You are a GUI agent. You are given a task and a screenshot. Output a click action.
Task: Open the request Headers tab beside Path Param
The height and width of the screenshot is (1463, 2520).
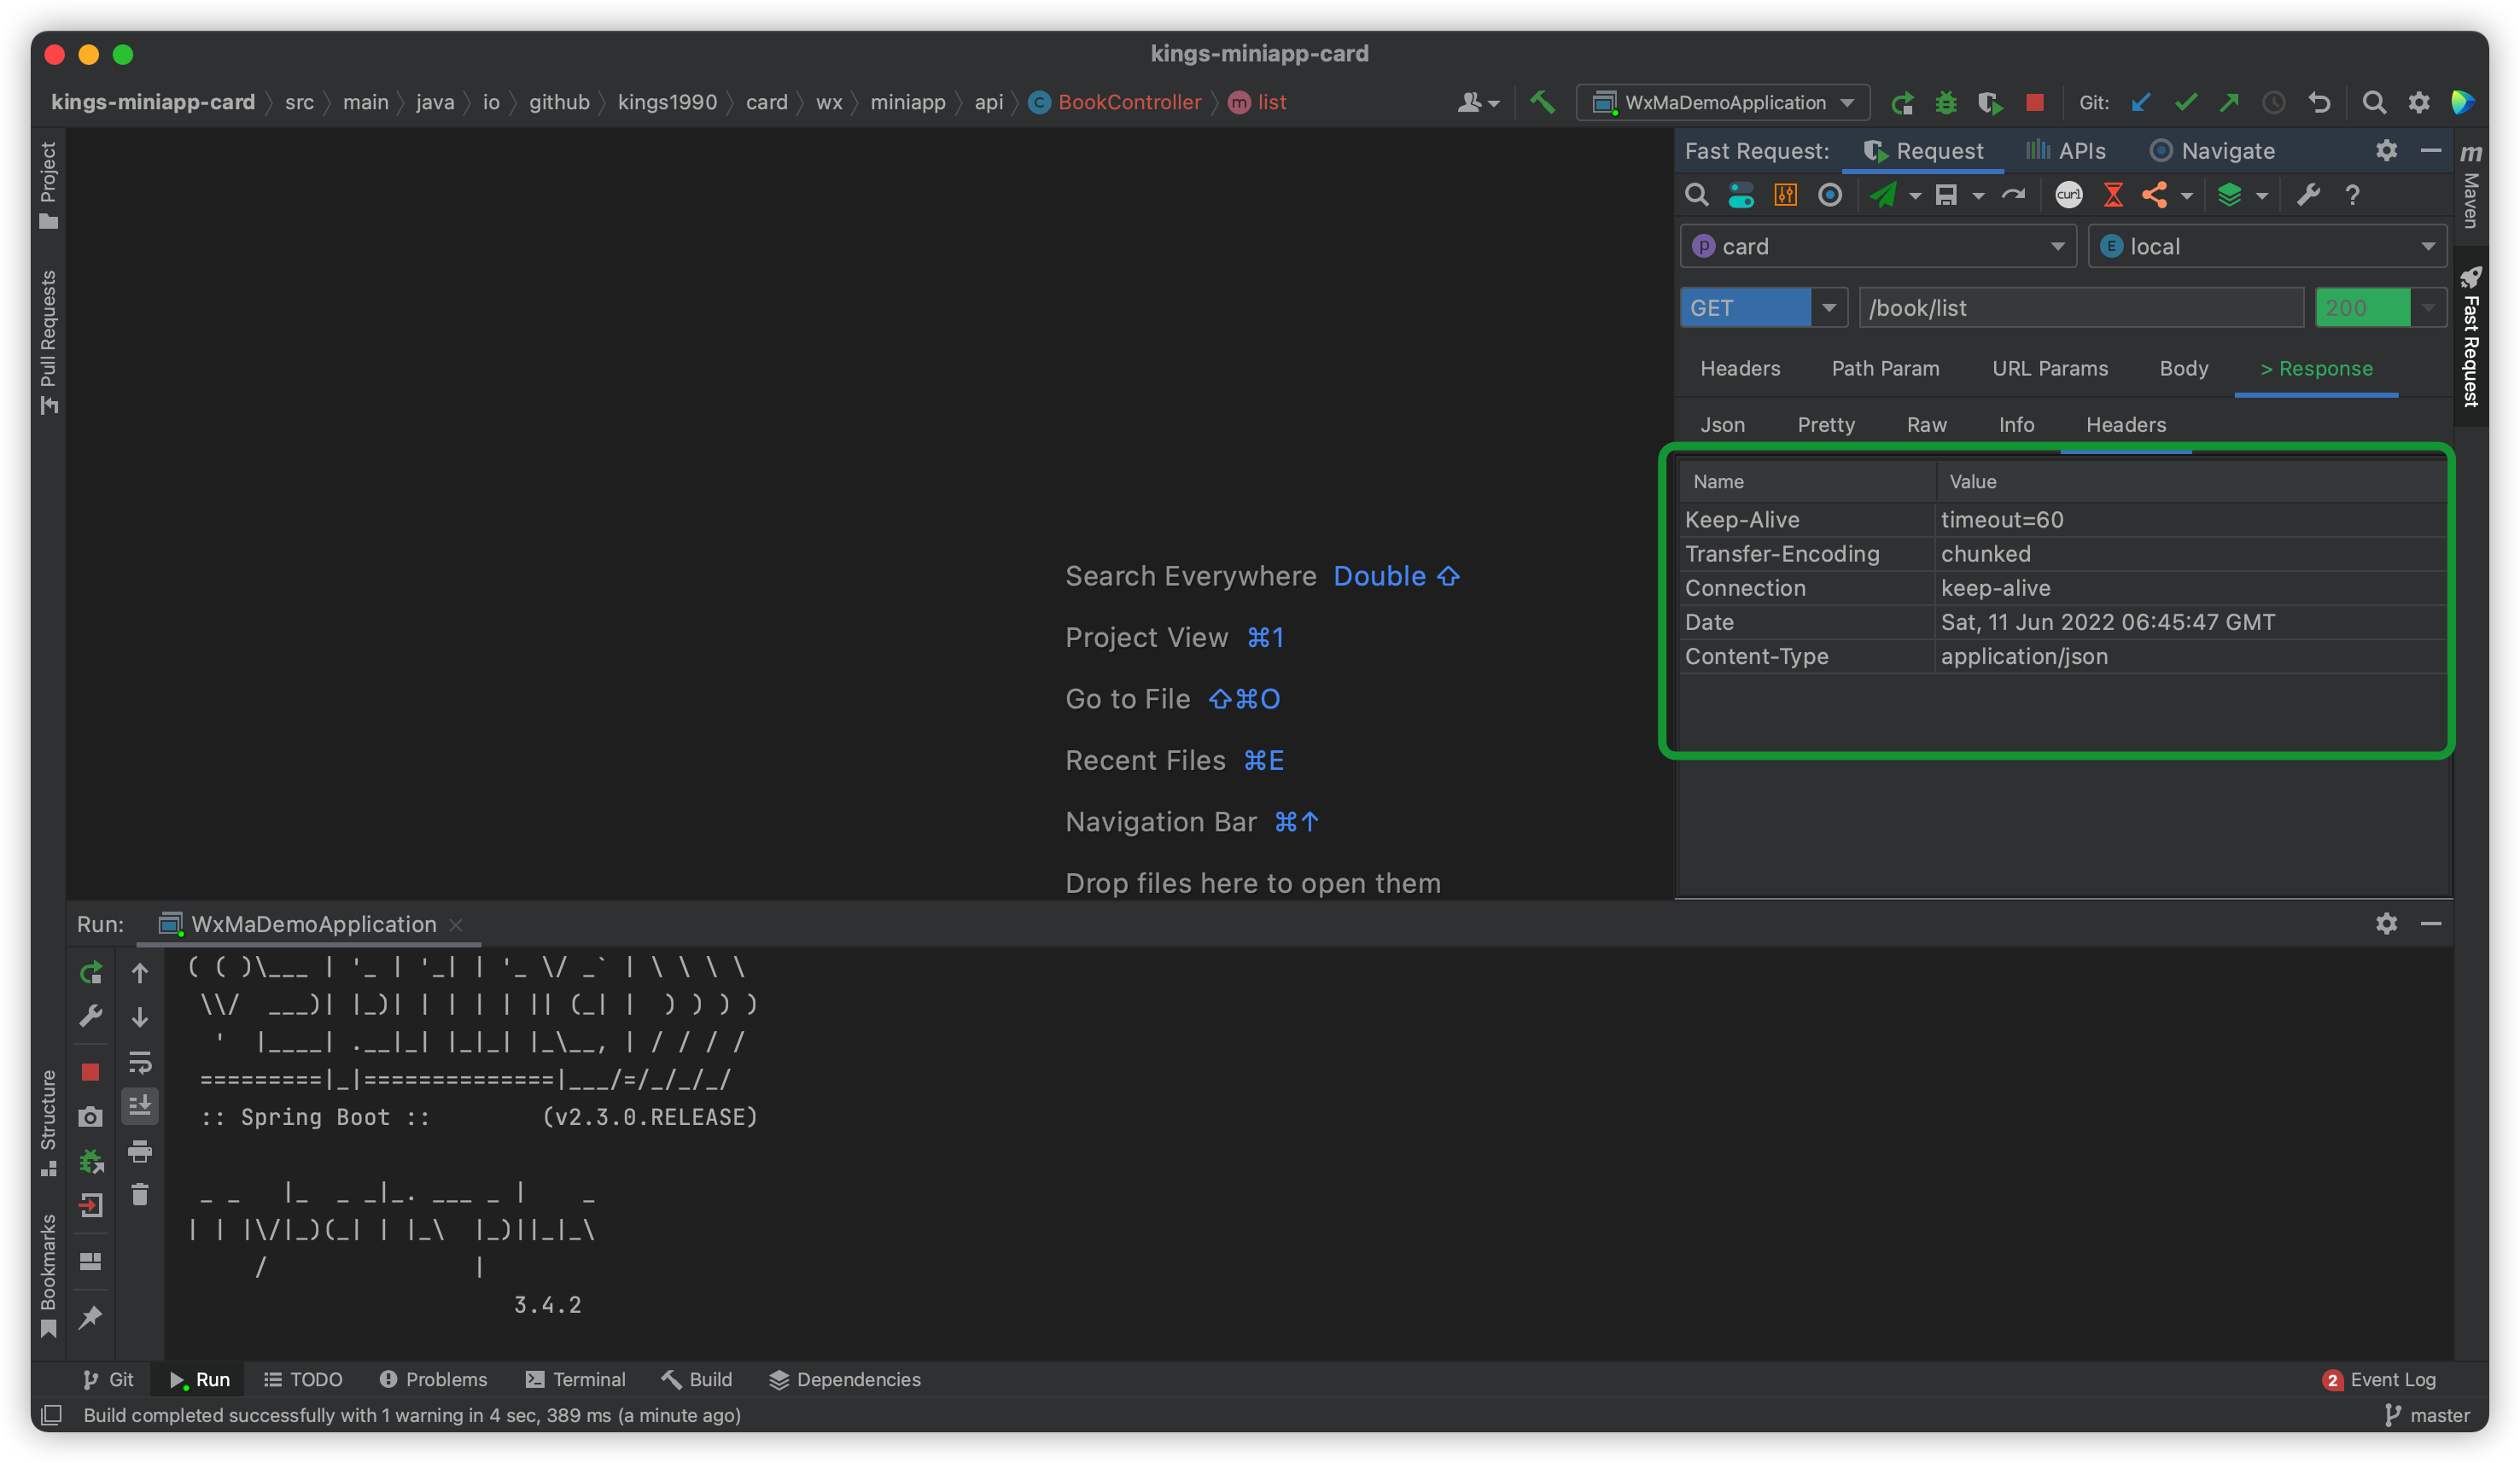pos(1740,369)
